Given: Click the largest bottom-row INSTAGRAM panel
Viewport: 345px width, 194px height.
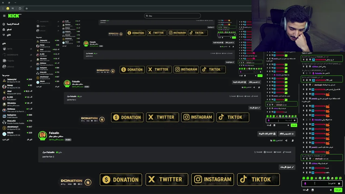Looking at the screenshot, I should [212, 179].
